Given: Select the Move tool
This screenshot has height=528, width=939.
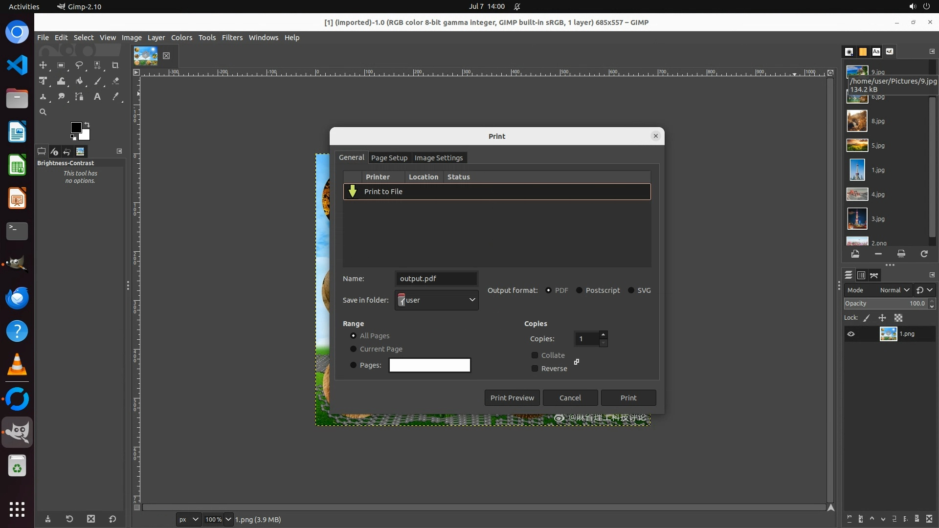Looking at the screenshot, I should point(43,65).
